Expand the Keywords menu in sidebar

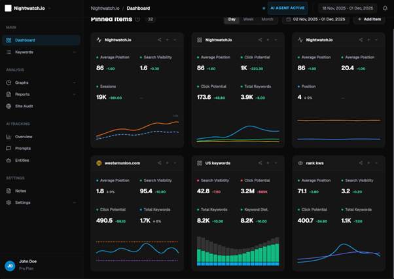75,52
